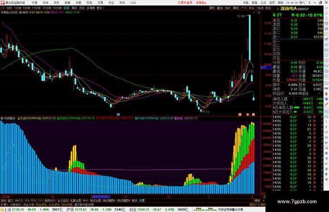Click the 标记 mark button

(252, 8)
